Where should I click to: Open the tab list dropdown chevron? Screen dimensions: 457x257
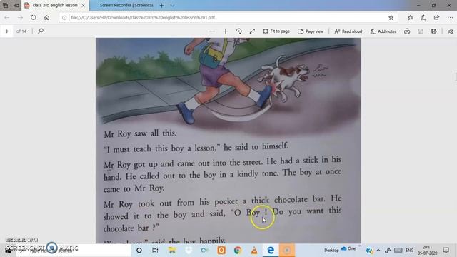tap(172, 5)
